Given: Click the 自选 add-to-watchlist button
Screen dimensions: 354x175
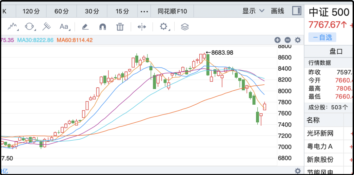Looking at the screenshot, I should pyautogui.click(x=323, y=37).
